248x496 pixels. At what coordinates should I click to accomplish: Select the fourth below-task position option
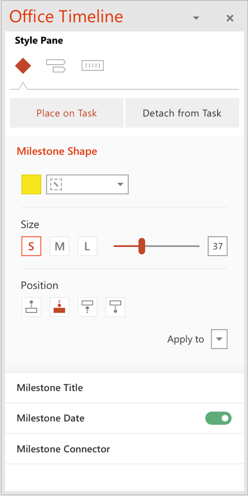coord(115,307)
